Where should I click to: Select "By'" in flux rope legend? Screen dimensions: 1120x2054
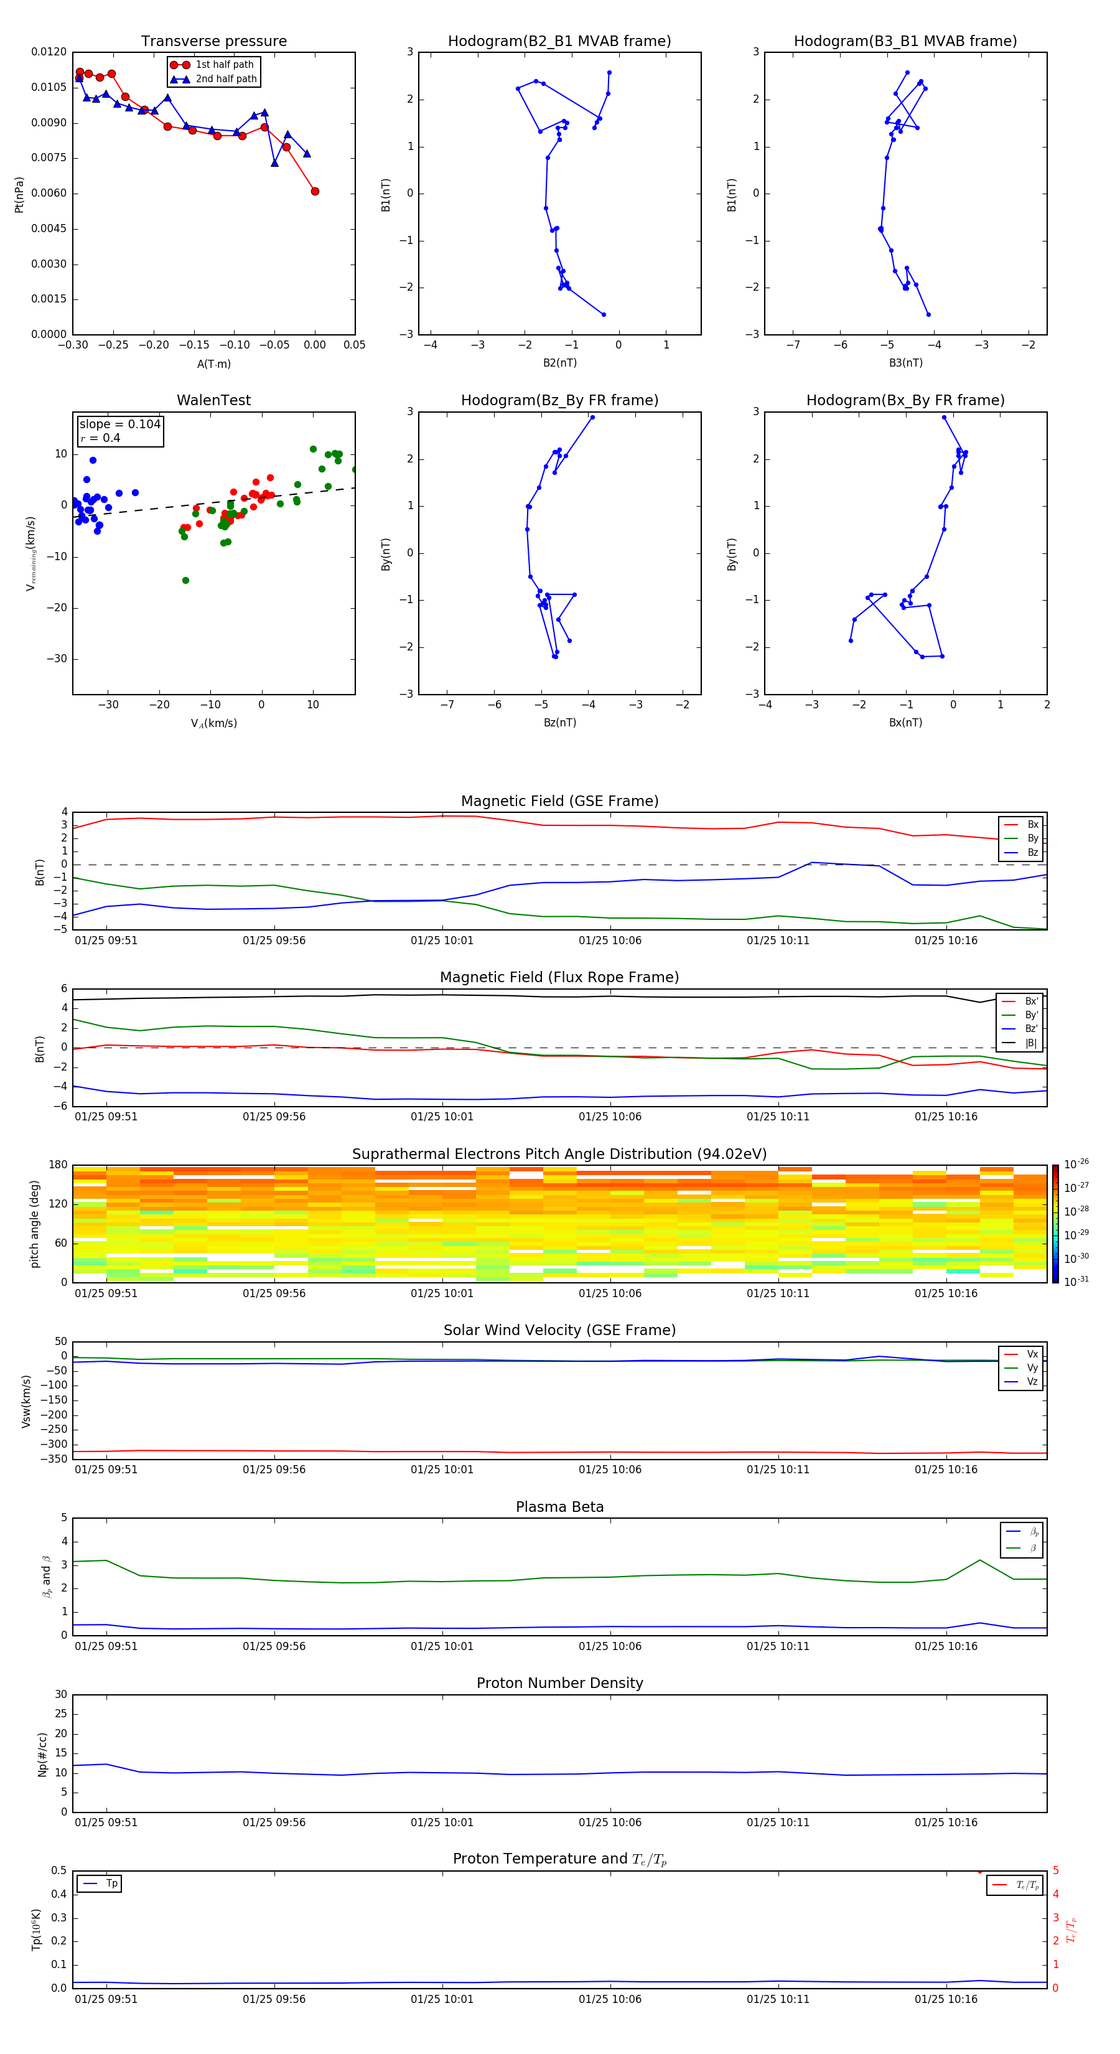pos(1020,1016)
